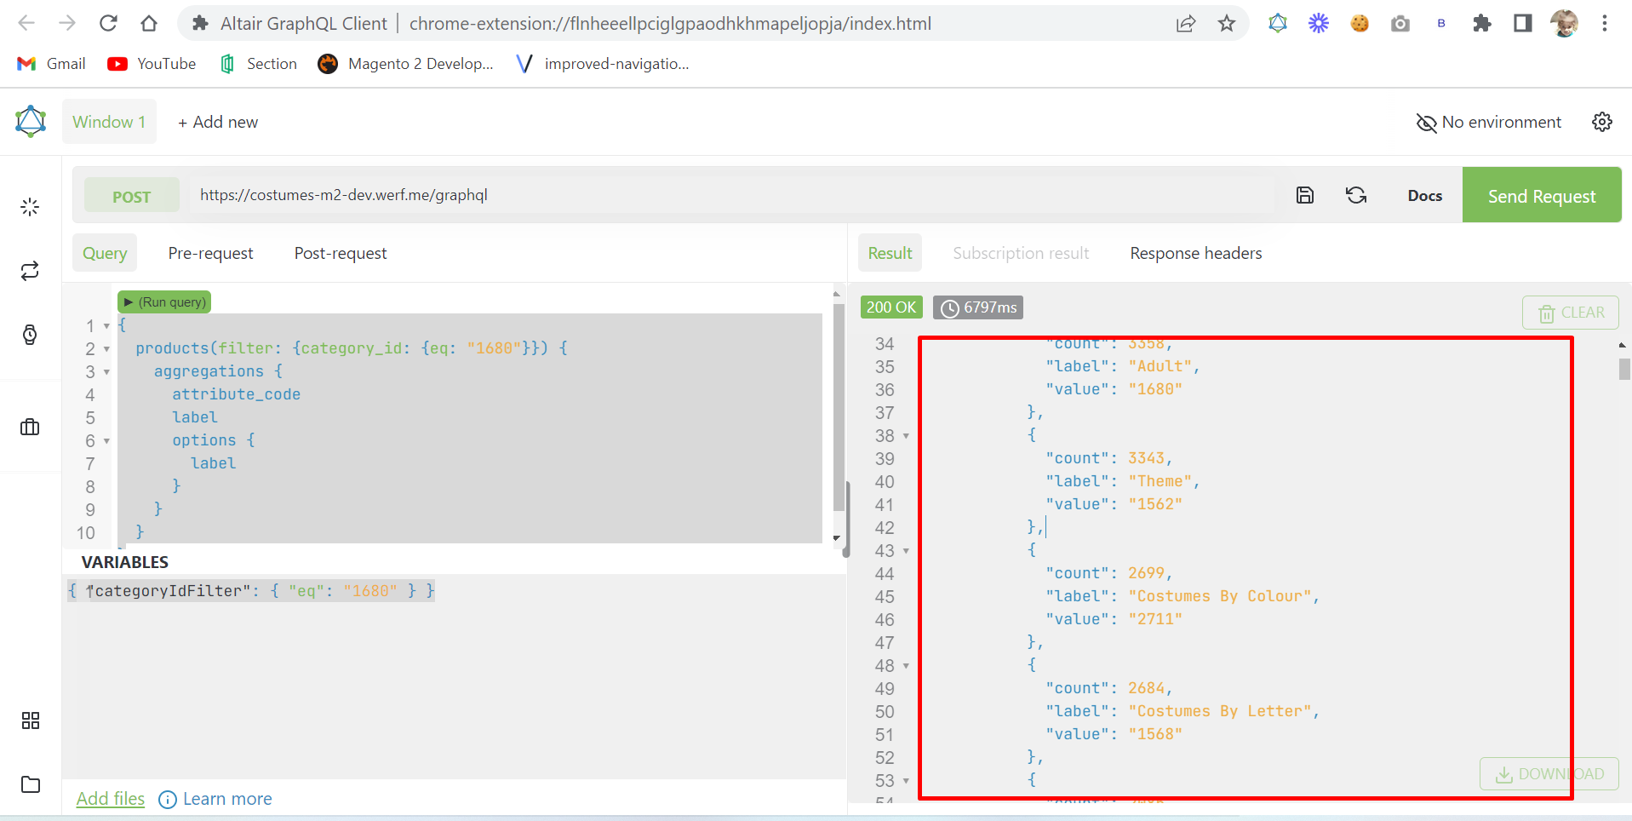Open browser home page
1632x821 pixels.
click(x=149, y=23)
